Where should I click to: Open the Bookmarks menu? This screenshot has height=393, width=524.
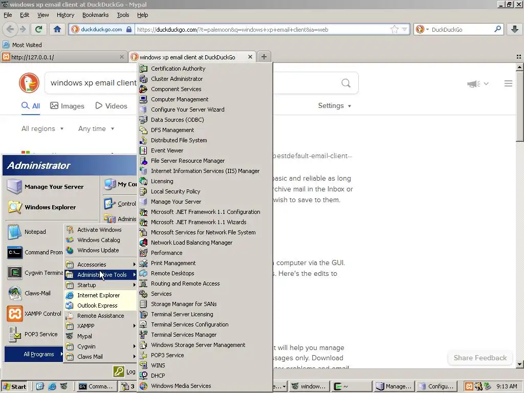point(96,15)
